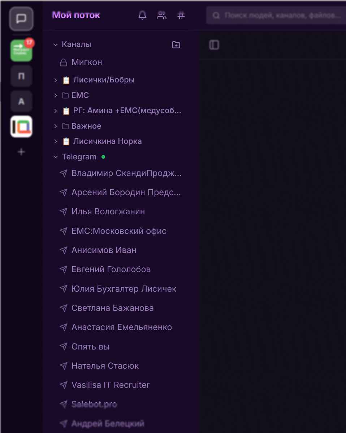Click the notifications bell icon
The image size is (346, 433).
point(143,15)
